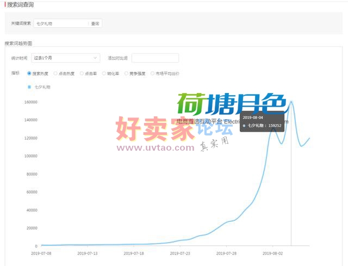The width and height of the screenshot is (348, 266).
Task: Click the chart peak point at 2019-08-04
Action: coord(291,102)
